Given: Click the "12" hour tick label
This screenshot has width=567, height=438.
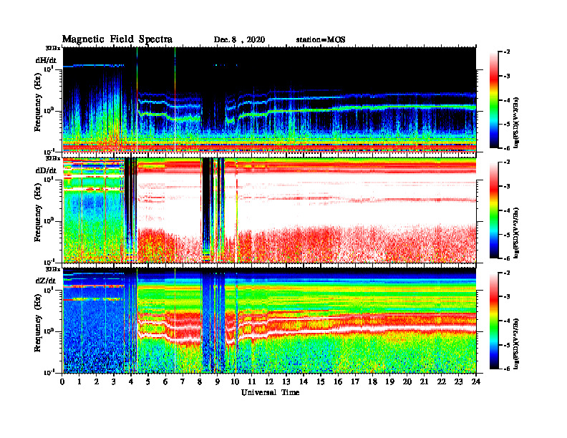Looking at the screenshot, I should pos(269,382).
